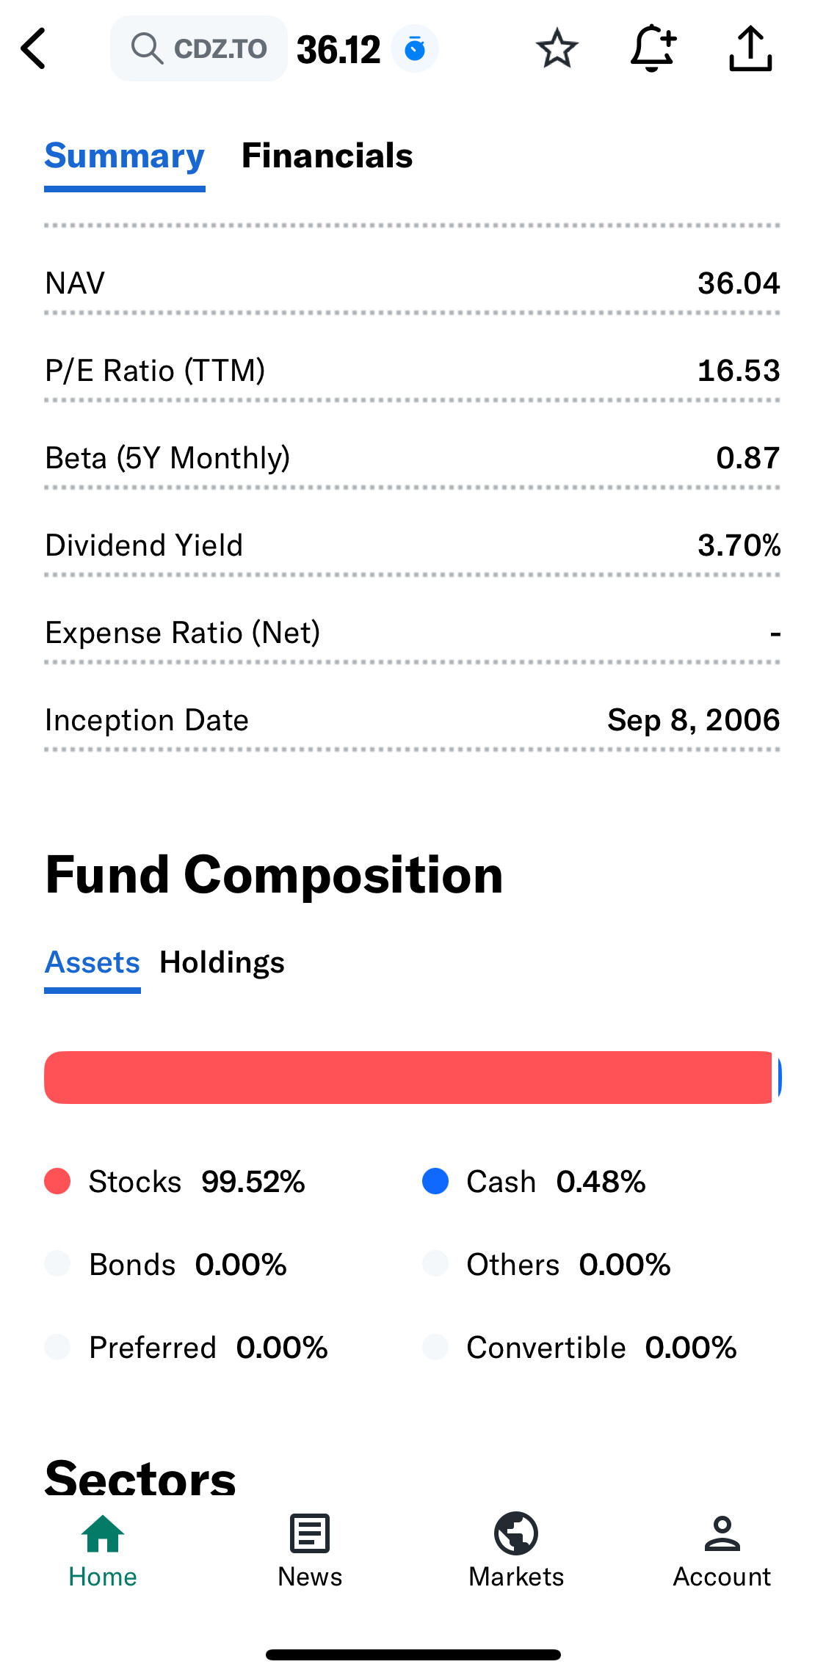Show the Holdings composition tab
Viewport: 826px width, 1678px height.
pyautogui.click(x=222, y=962)
